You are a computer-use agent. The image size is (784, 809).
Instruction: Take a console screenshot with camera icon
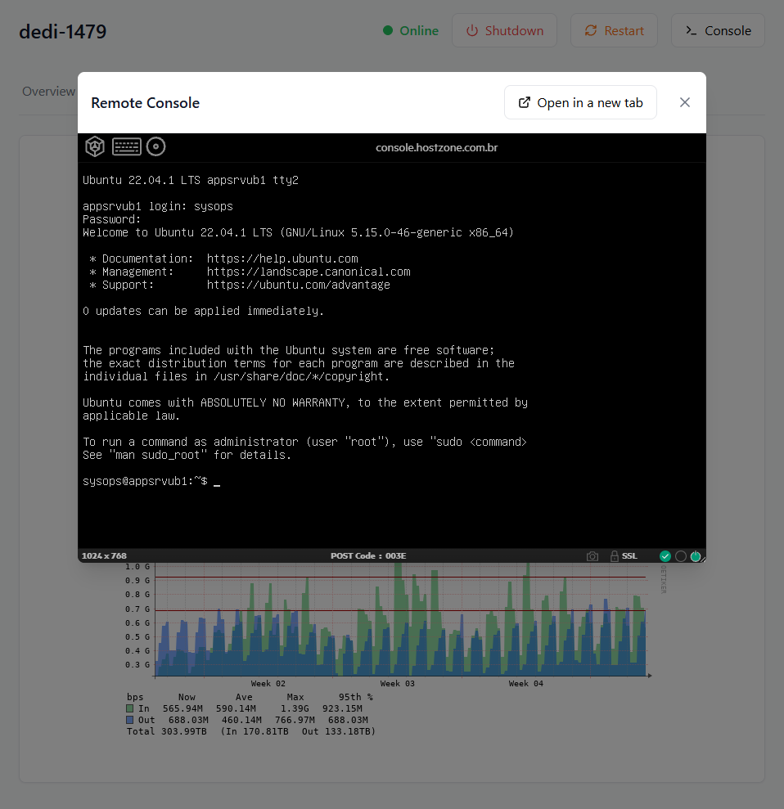tap(593, 556)
